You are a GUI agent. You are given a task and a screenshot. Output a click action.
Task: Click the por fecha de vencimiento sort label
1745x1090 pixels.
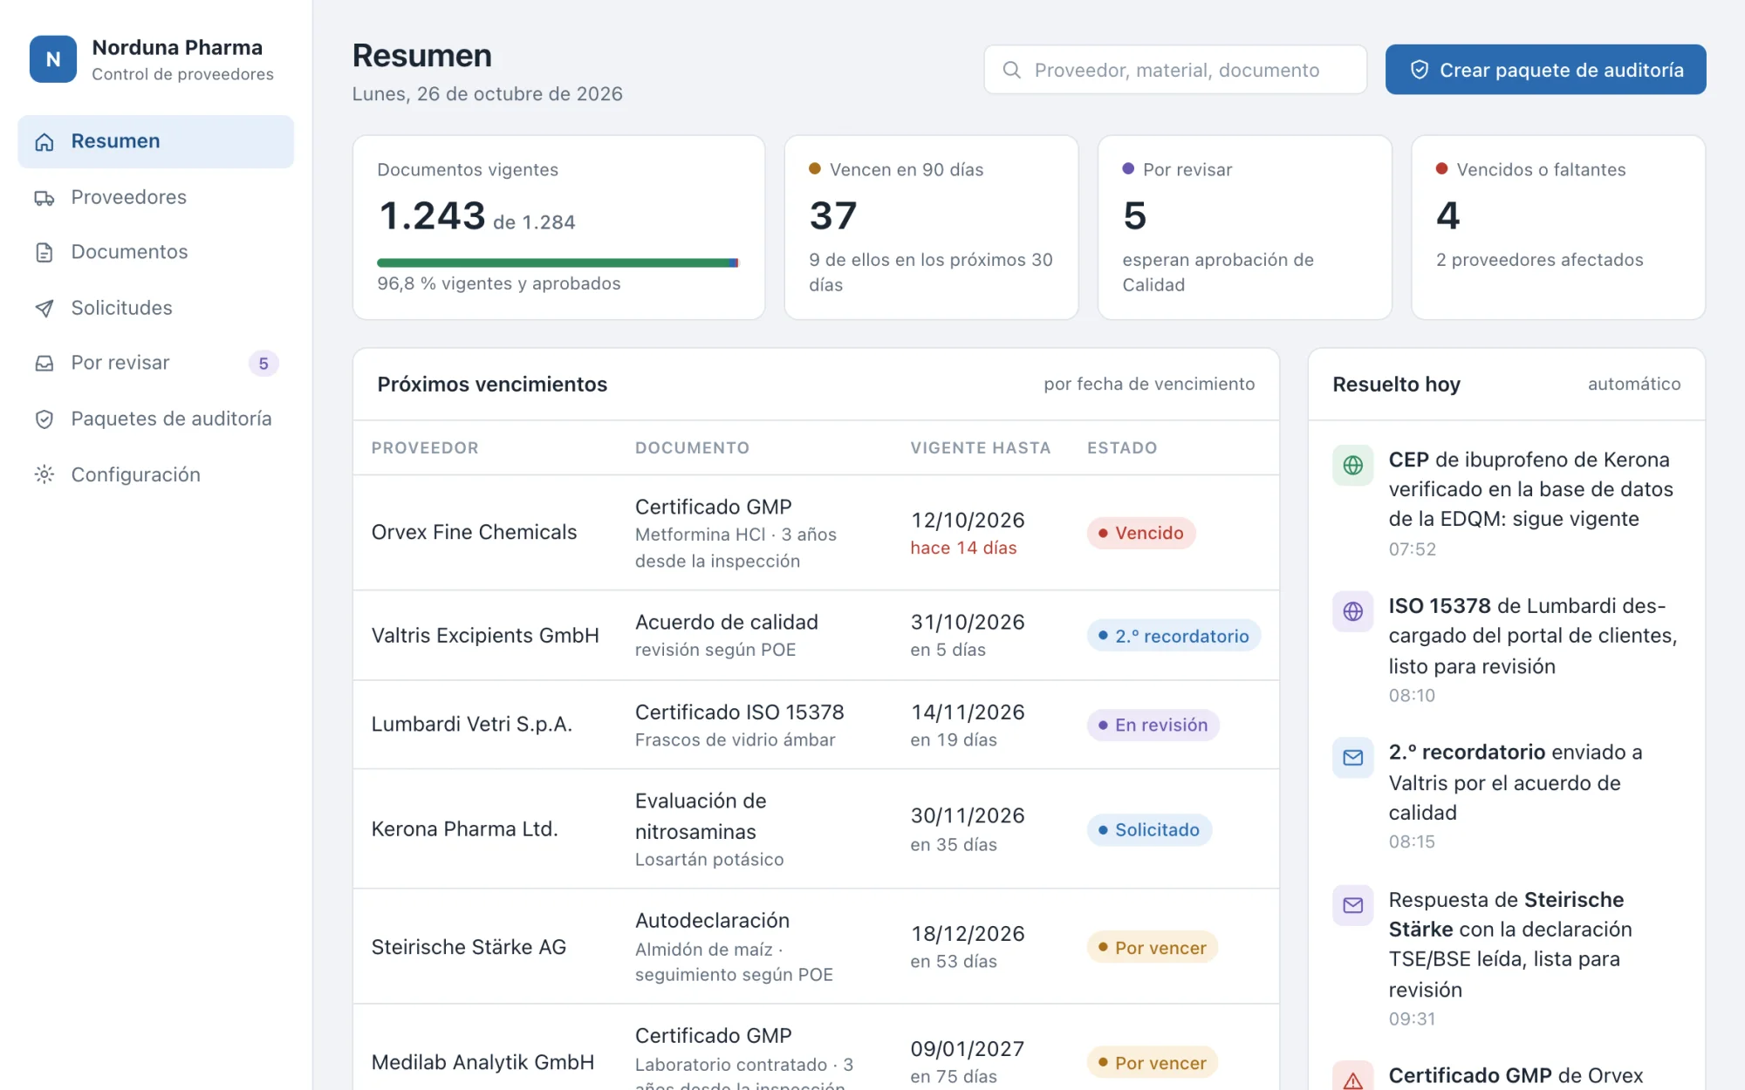point(1149,384)
